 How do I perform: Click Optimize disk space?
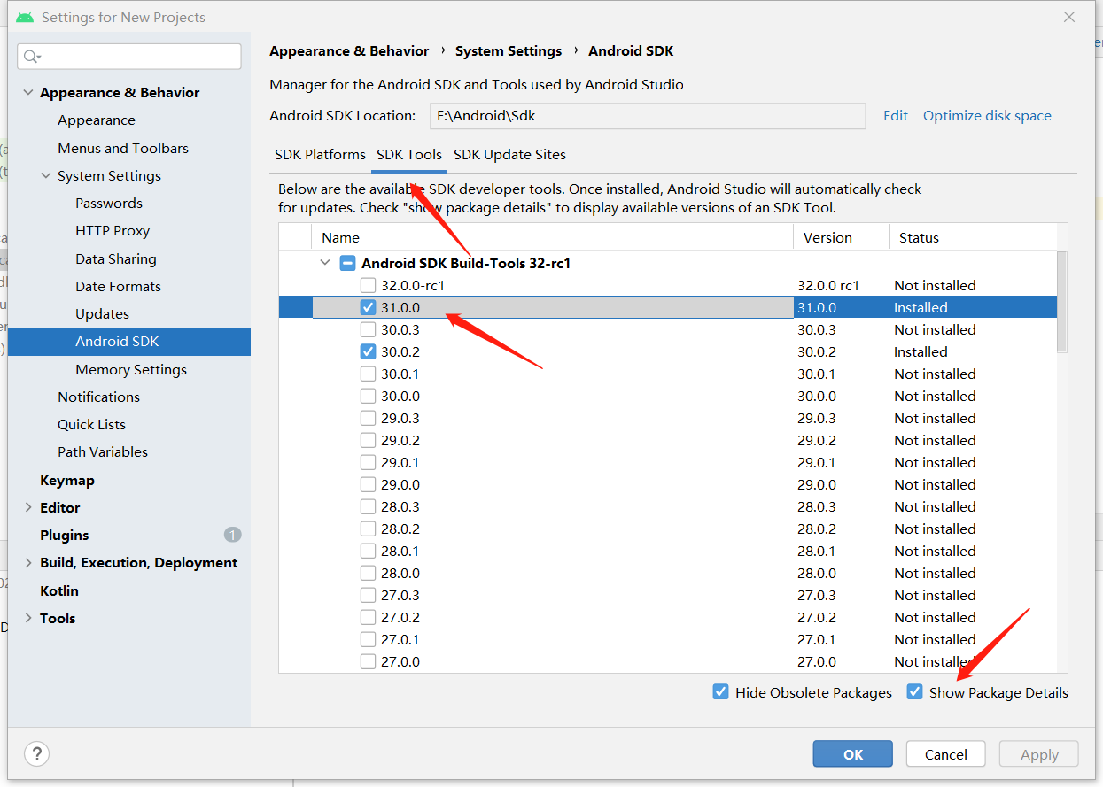[x=986, y=115]
